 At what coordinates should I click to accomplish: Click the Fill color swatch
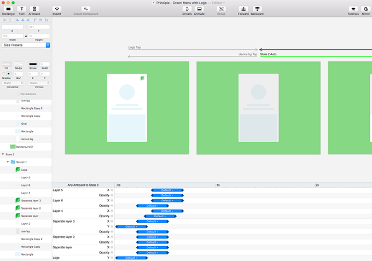point(7,64)
